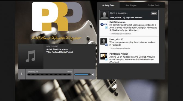Open the Activity Feed tab
Viewport: 183px width, 101px height.
coord(108,5)
